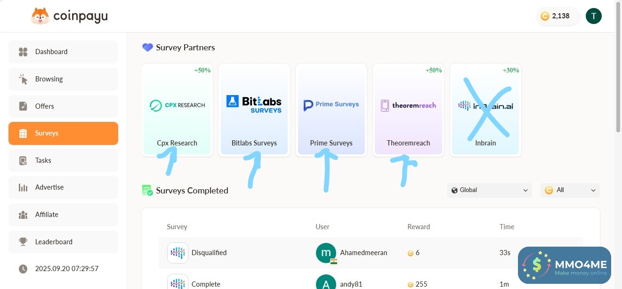Click the Browsing cursor icon
This screenshot has width=622, height=289.
[23, 79]
